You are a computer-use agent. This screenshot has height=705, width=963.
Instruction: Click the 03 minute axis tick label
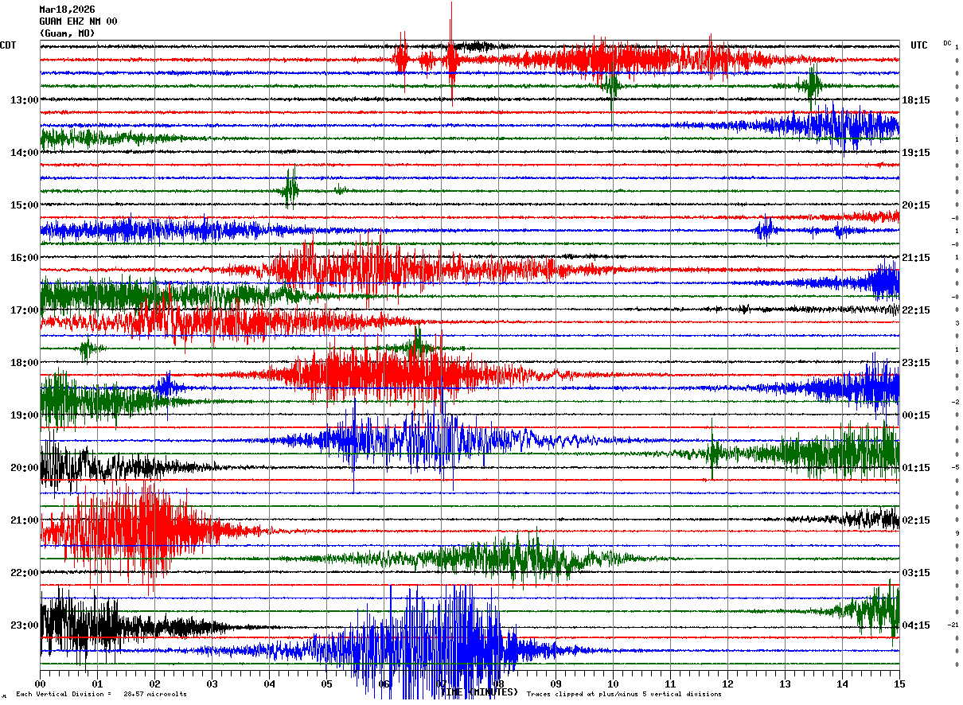212,684
